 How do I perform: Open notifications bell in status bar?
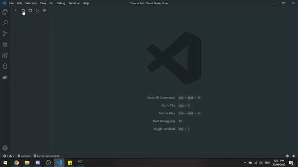(294, 156)
